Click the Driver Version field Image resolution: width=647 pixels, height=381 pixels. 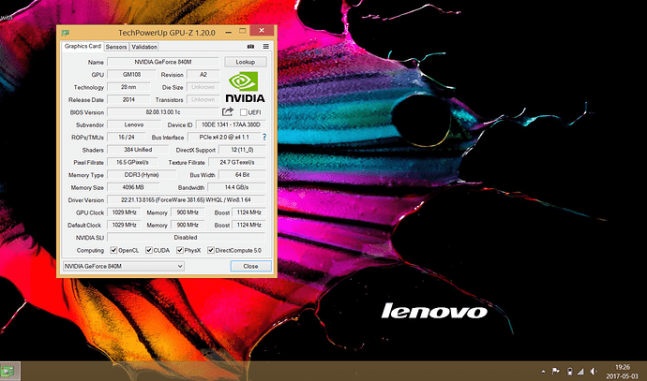tap(186, 199)
